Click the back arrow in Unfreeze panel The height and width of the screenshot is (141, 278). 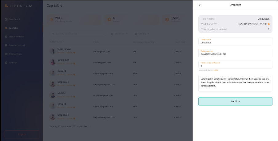(x=200, y=5)
